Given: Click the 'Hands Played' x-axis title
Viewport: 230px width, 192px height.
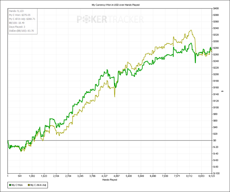Looking at the screenshot, I should pos(110,180).
